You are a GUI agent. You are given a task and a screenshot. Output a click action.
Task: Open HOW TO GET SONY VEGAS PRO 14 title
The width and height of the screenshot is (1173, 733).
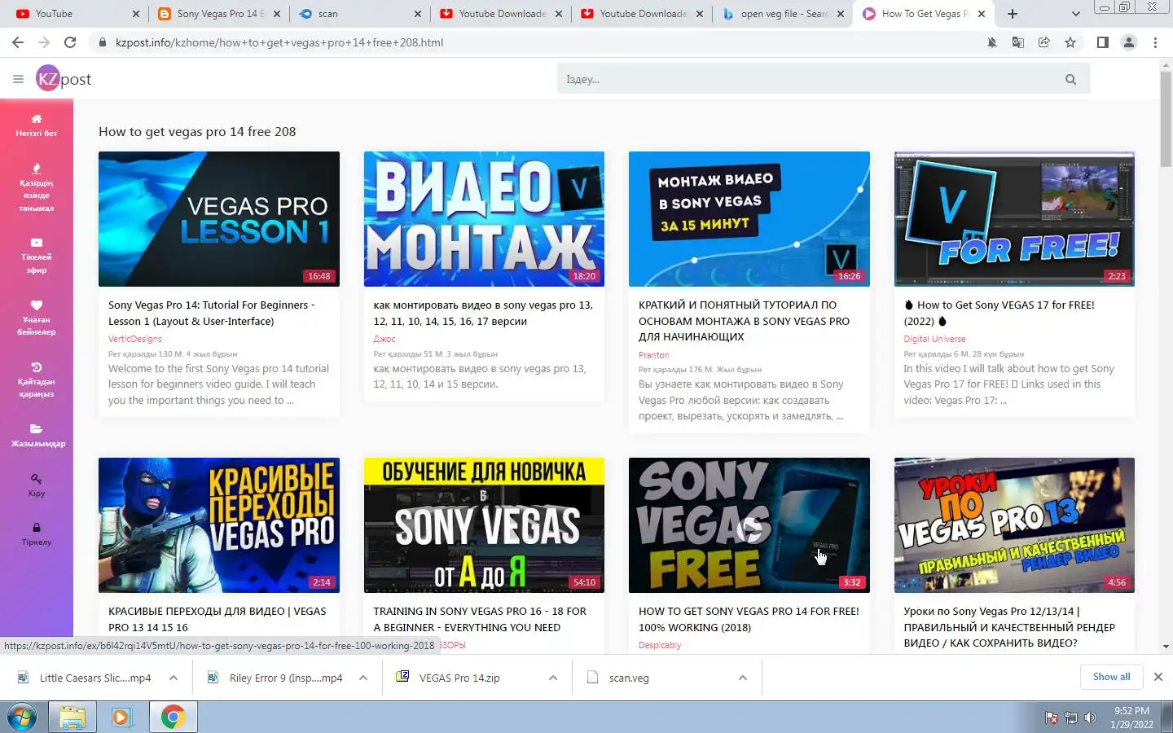[749, 619]
